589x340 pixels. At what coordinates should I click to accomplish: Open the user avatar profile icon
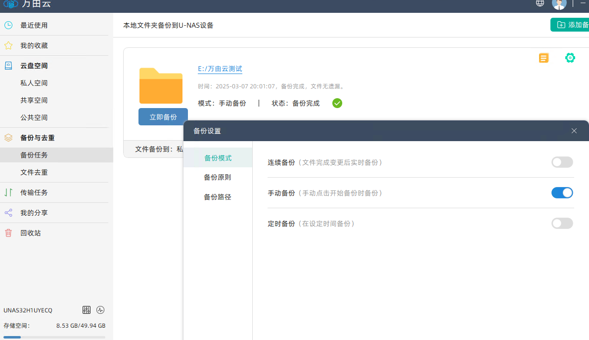(559, 4)
